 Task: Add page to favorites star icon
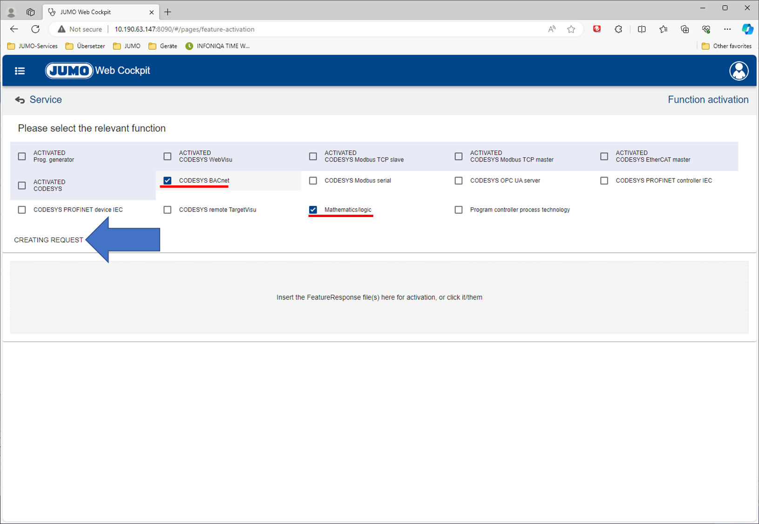571,29
